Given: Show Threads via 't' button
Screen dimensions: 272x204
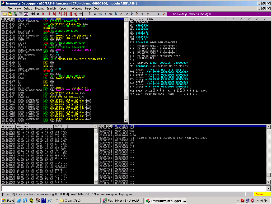Looking at the screenshot, I should click(x=105, y=14).
